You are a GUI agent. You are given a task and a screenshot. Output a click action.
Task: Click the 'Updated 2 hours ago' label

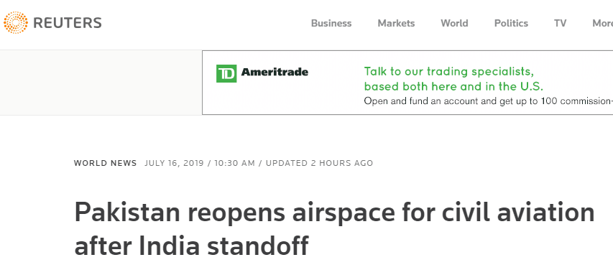(x=319, y=163)
